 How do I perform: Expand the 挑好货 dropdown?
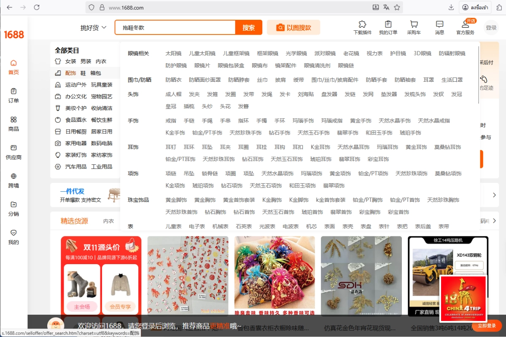[93, 28]
